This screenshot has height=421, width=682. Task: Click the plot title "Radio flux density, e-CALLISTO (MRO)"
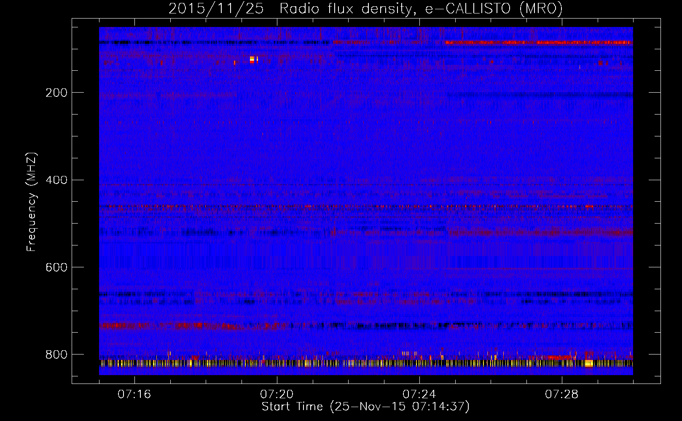(x=421, y=9)
